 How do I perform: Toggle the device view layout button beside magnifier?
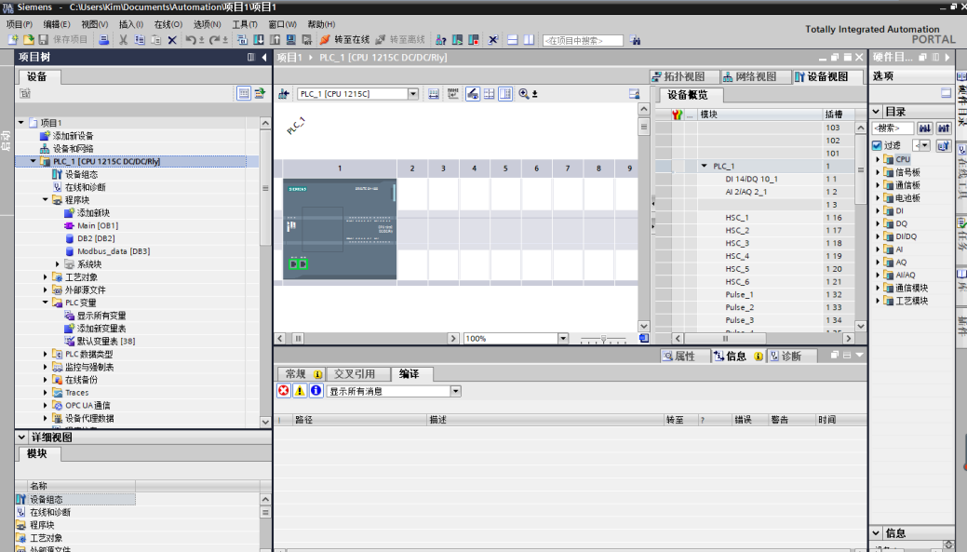click(505, 94)
